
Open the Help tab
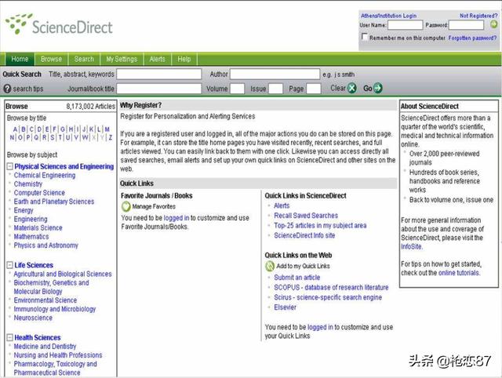184,60
